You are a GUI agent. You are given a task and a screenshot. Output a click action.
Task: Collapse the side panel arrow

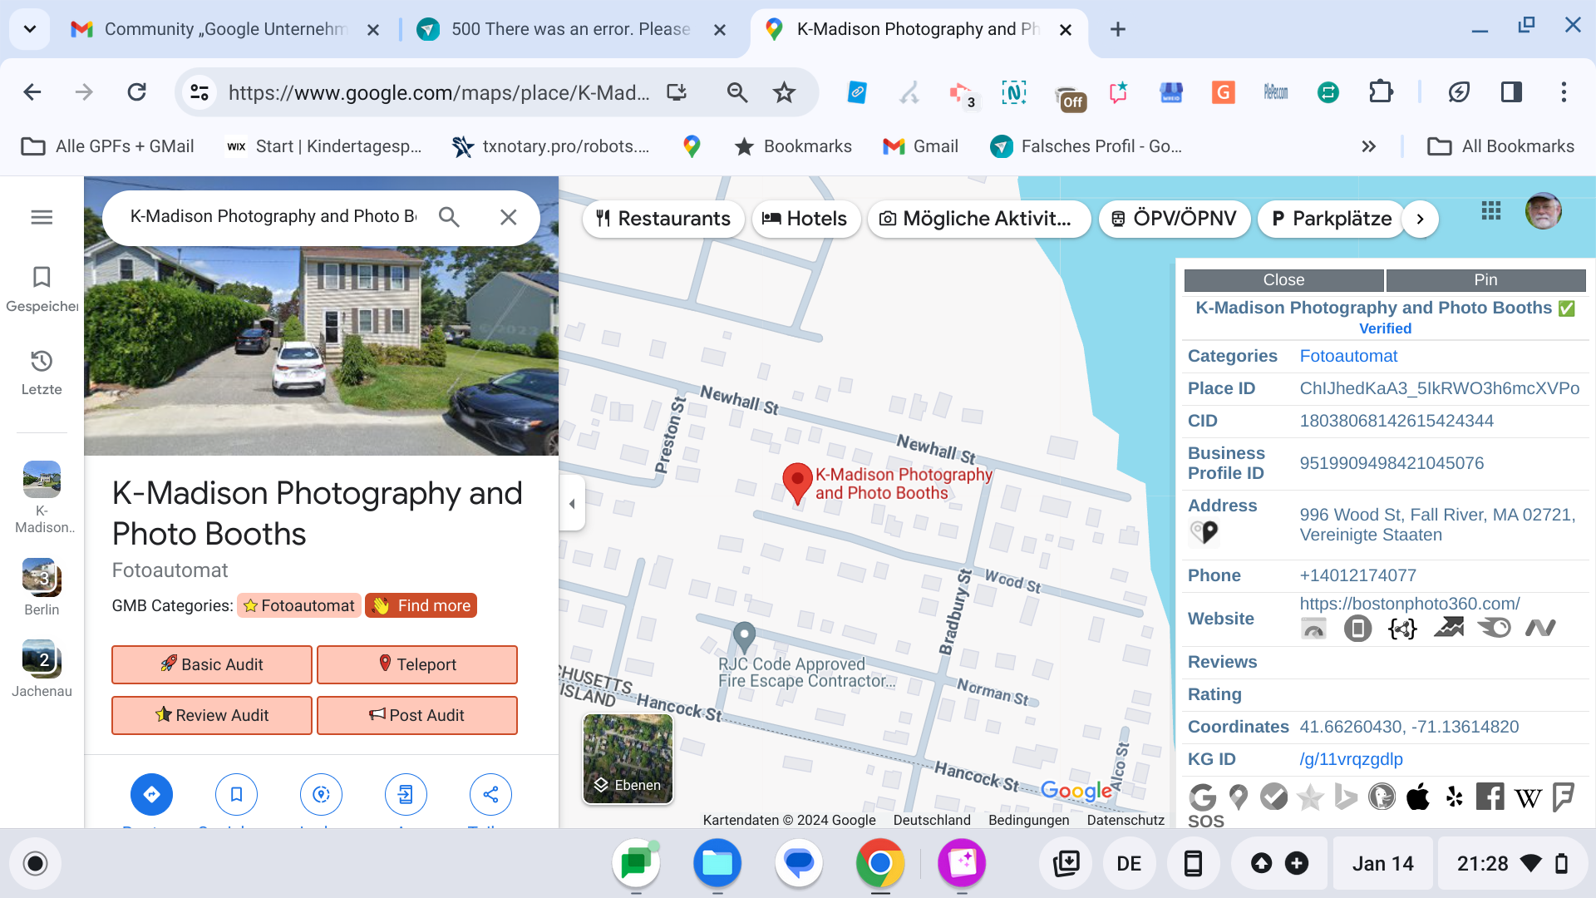[572, 503]
